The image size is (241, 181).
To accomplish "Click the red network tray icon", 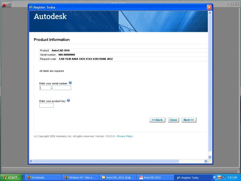I will point(219,177).
